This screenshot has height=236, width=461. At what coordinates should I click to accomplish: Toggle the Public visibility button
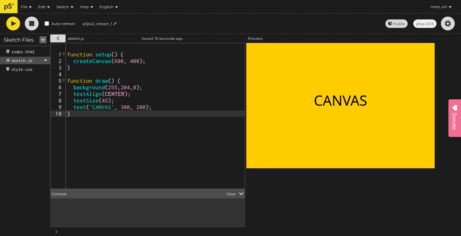(x=396, y=24)
